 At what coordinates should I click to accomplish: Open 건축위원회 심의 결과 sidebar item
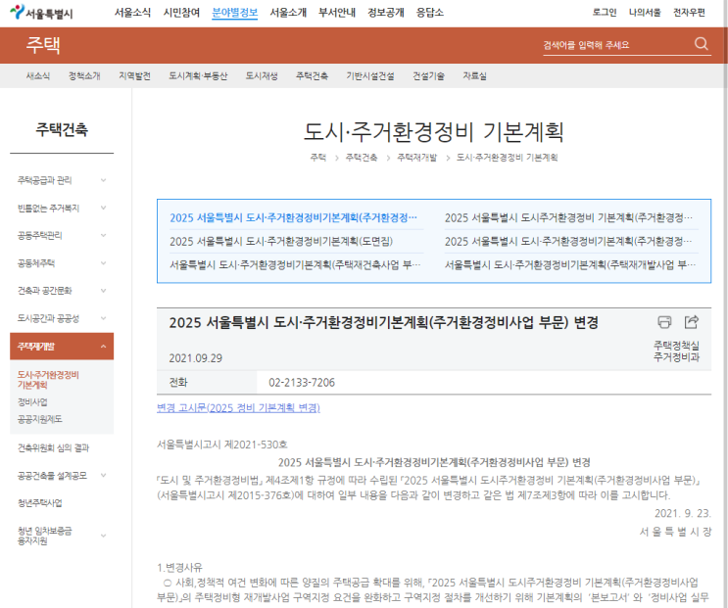[53, 448]
